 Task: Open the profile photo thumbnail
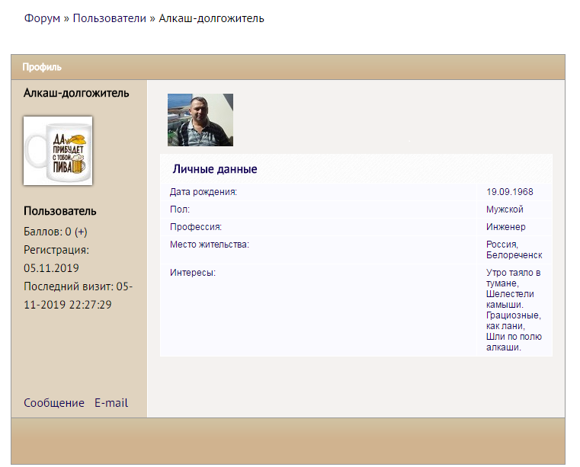200,120
